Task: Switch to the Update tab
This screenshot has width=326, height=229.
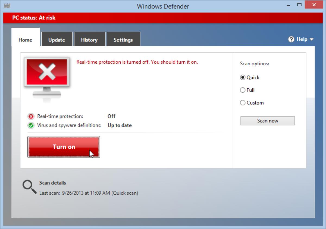Action: point(57,40)
